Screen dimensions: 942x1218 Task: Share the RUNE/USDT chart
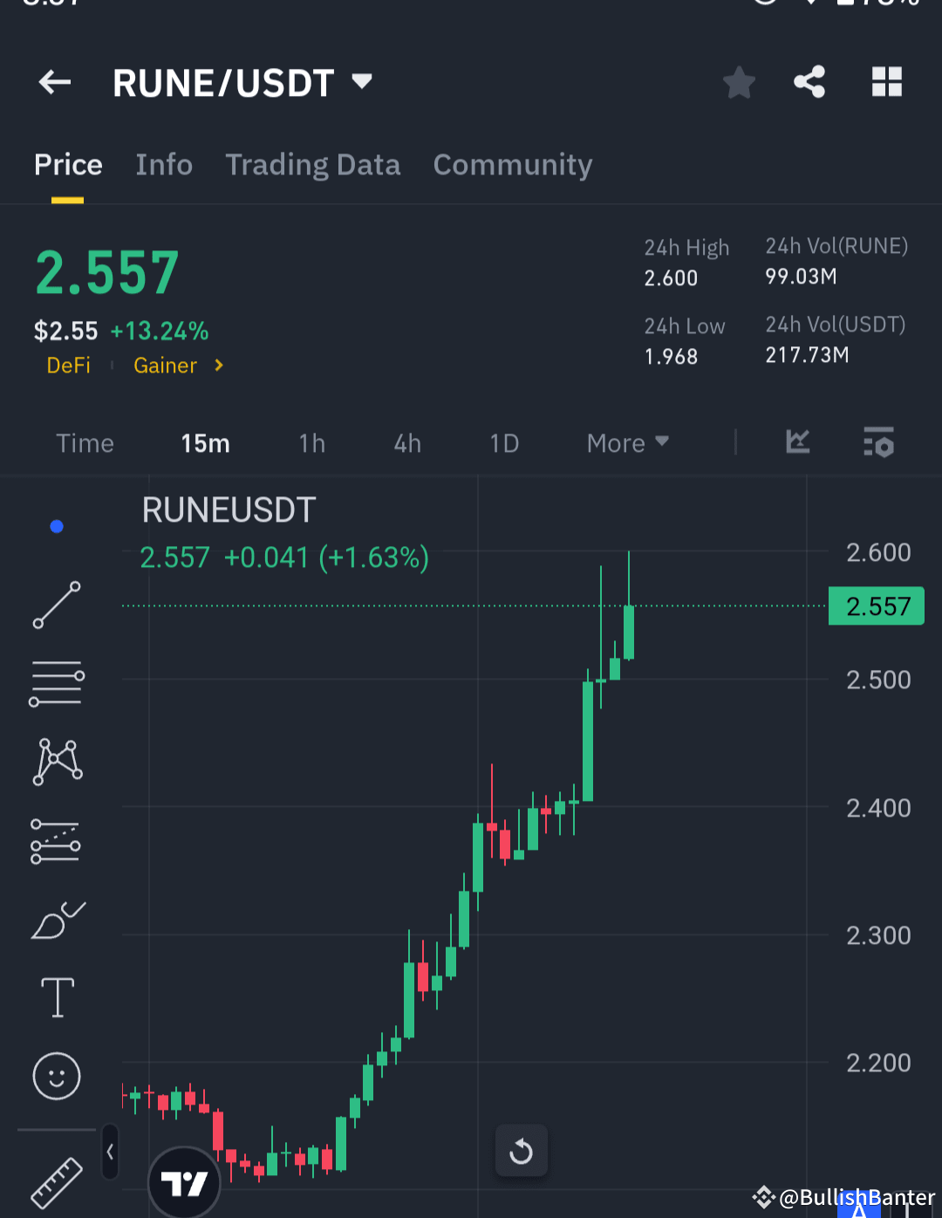click(809, 82)
